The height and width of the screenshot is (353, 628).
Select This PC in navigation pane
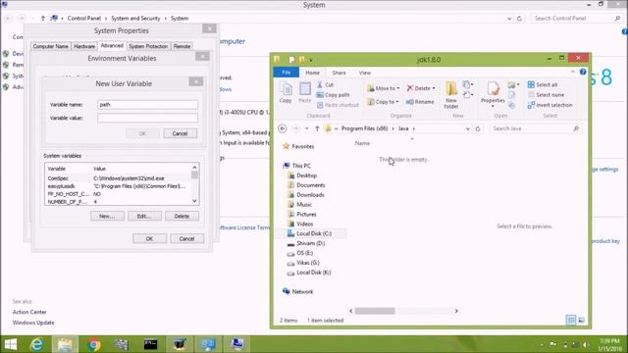coord(296,166)
